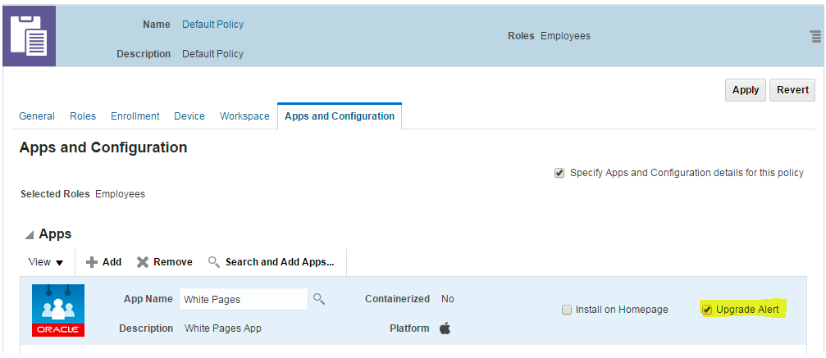Click the search magnifier beside App Name
This screenshot has height=358, width=826.
(x=319, y=299)
